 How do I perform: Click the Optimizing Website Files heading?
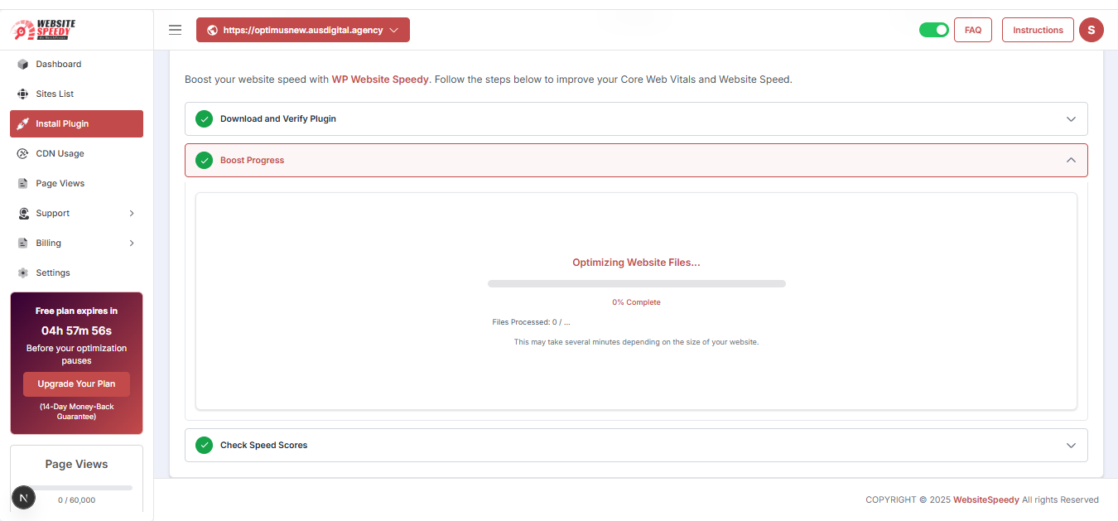(636, 262)
